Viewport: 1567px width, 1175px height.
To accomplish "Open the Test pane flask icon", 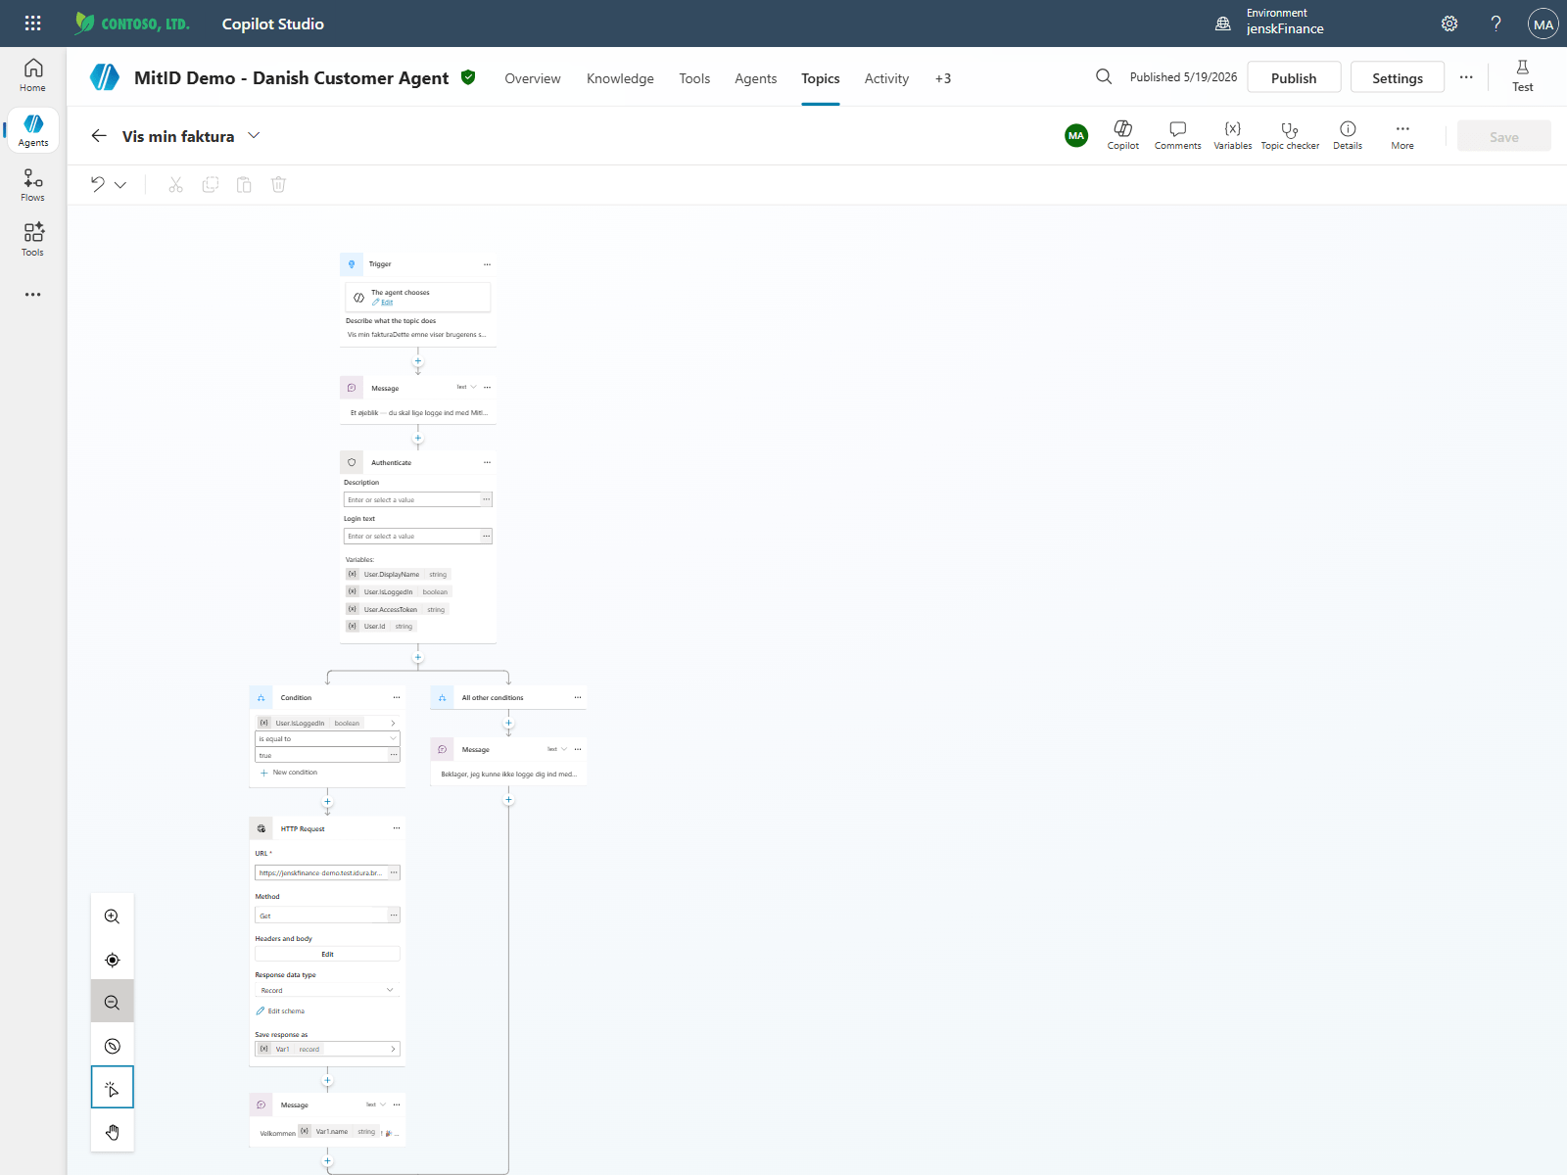I will click(1522, 76).
